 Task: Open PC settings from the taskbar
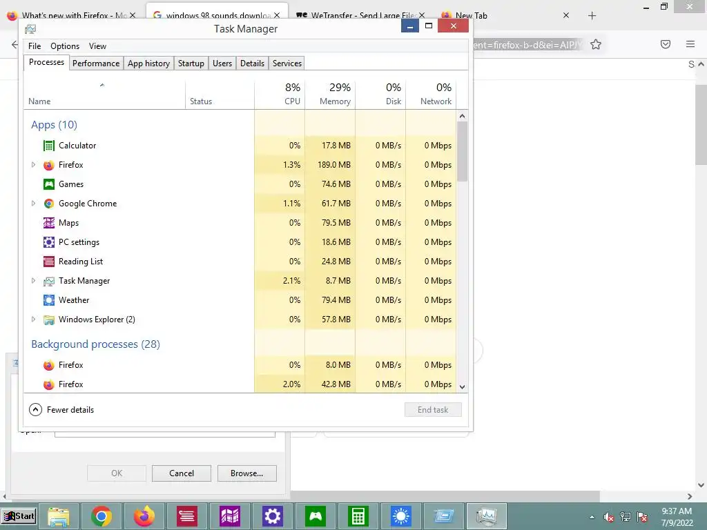coord(272,516)
